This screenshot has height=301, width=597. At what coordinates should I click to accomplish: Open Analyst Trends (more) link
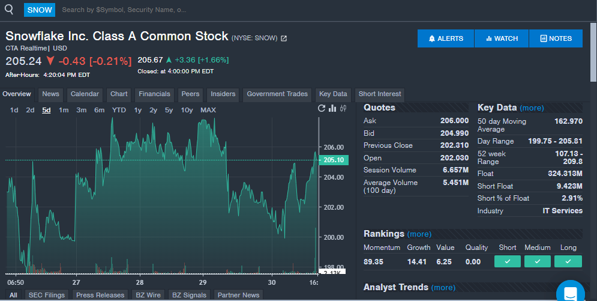[443, 287]
